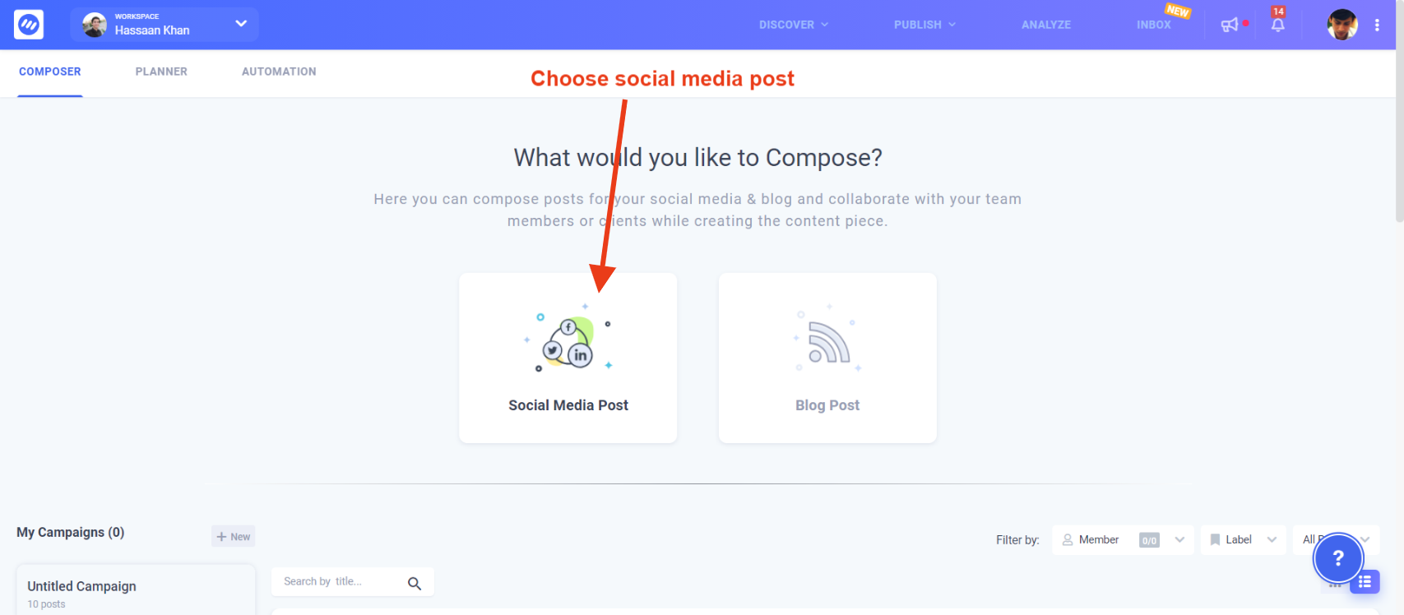1404x615 pixels.
Task: Click the three-dot options icon in the header
Action: tap(1378, 25)
